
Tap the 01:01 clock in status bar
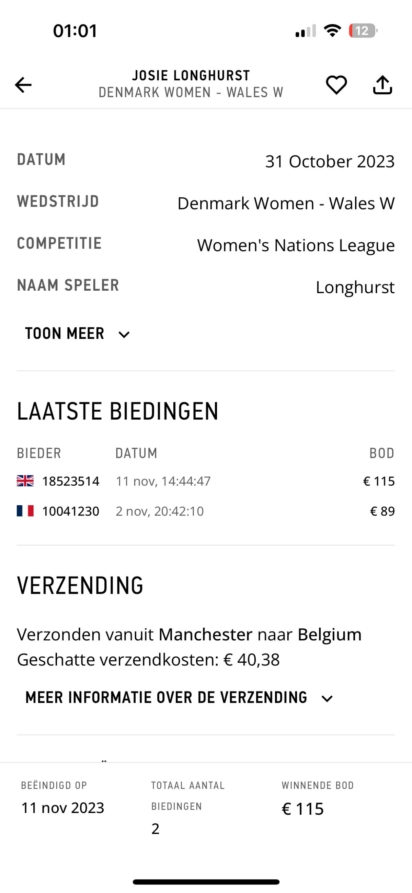[75, 31]
